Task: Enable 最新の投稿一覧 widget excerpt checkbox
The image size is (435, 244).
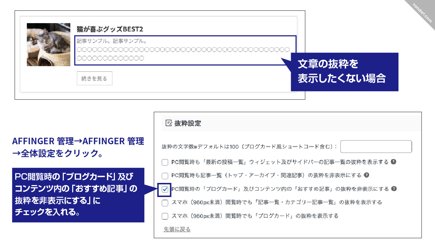Action: click(165, 162)
